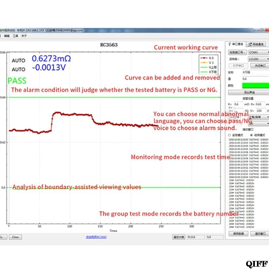Click the green PASS status text

(17, 81)
